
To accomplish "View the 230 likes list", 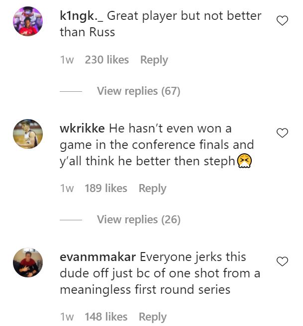I will pyautogui.click(x=106, y=60).
